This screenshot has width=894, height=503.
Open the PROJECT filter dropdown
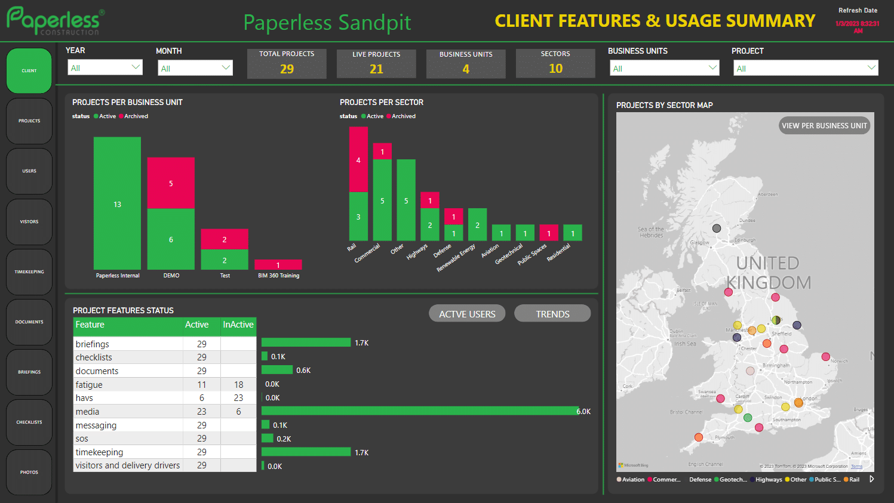click(806, 68)
